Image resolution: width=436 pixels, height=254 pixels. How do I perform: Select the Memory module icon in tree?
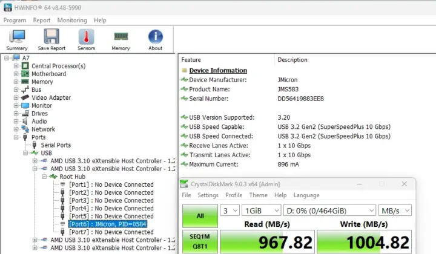(25, 82)
